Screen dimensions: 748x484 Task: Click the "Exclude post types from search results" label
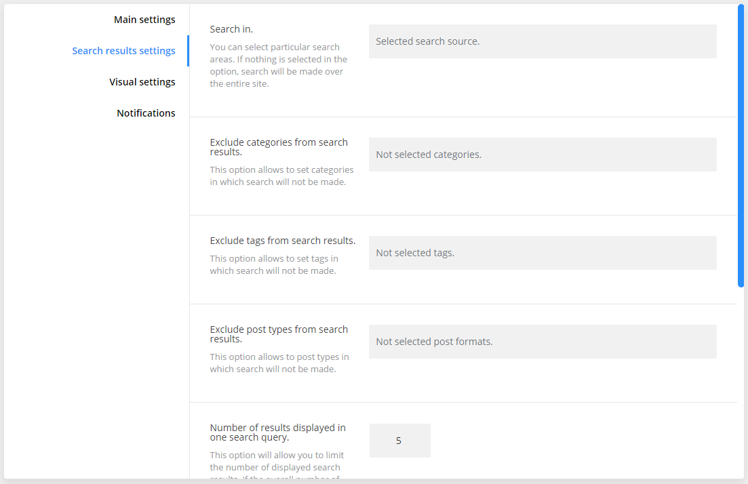pyautogui.click(x=279, y=334)
